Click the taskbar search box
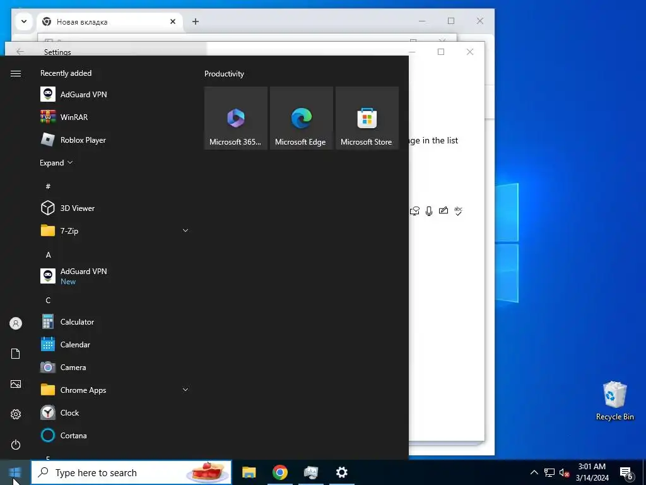 [x=131, y=472]
